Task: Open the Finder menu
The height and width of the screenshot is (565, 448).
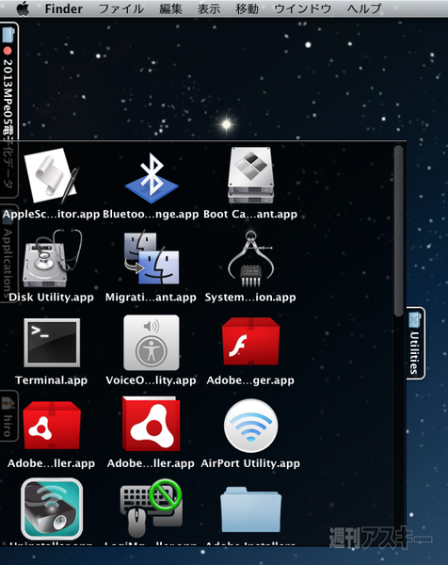Action: click(63, 8)
